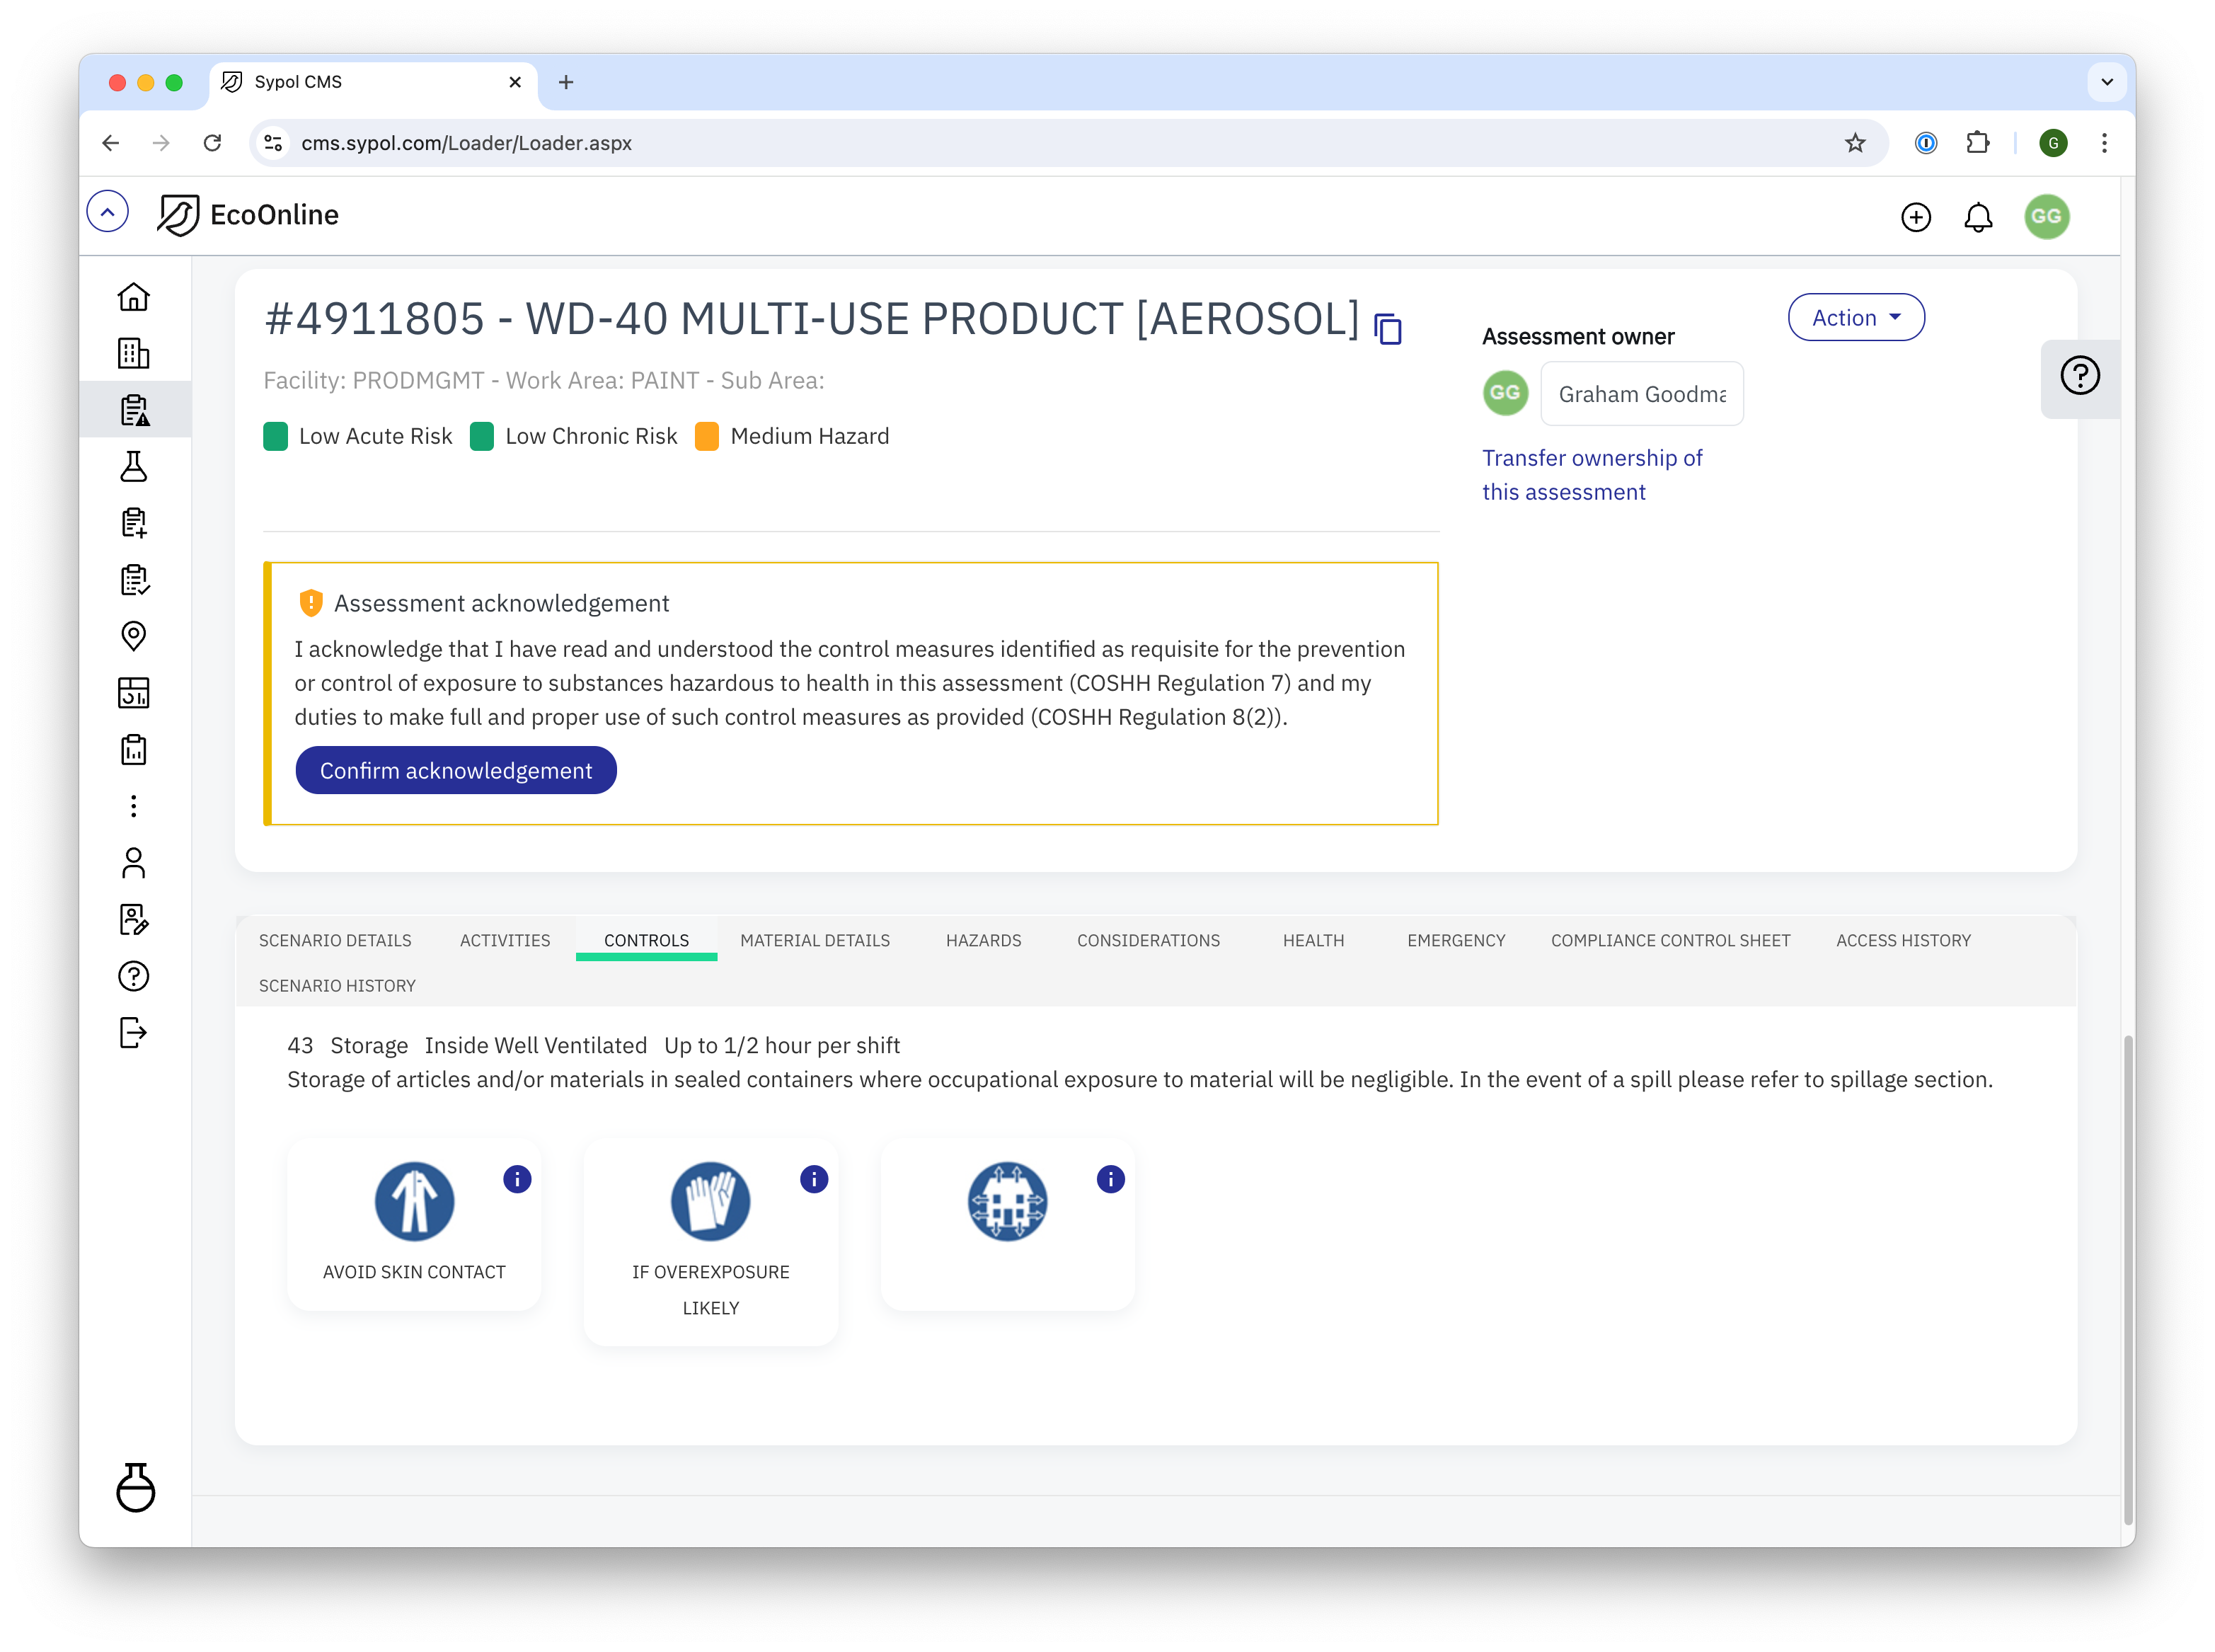Click the assessments list sidebar icon

click(135, 410)
